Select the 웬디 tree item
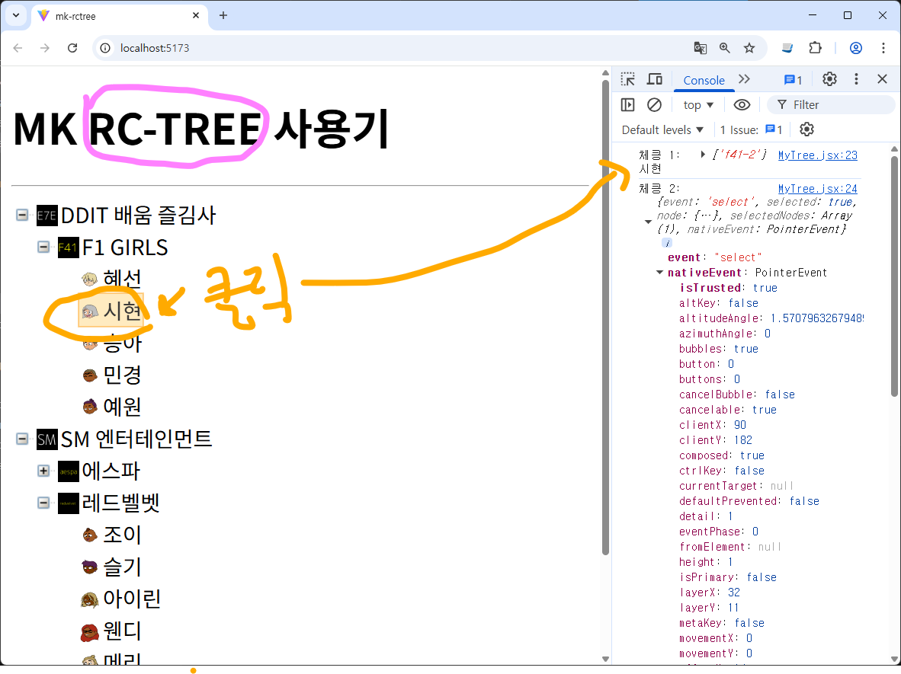The image size is (901, 674). (x=122, y=631)
